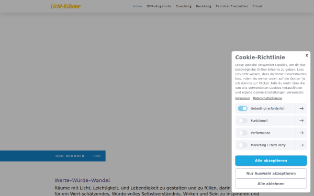Enable the Performance cookie switch
The height and width of the screenshot is (196, 314).
click(242, 133)
